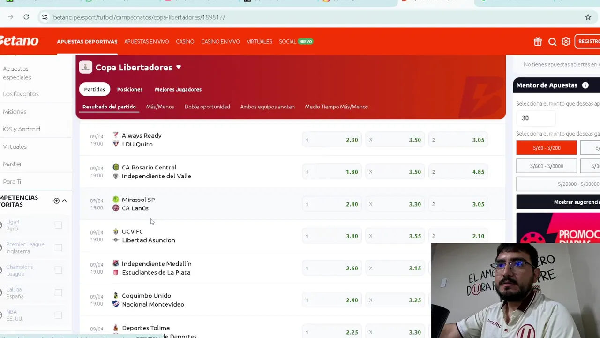Click the Copa Libertadores trophy icon
The height and width of the screenshot is (338, 600).
[85, 67]
